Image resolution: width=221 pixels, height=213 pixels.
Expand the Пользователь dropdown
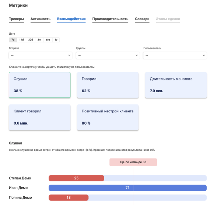(x=175, y=55)
